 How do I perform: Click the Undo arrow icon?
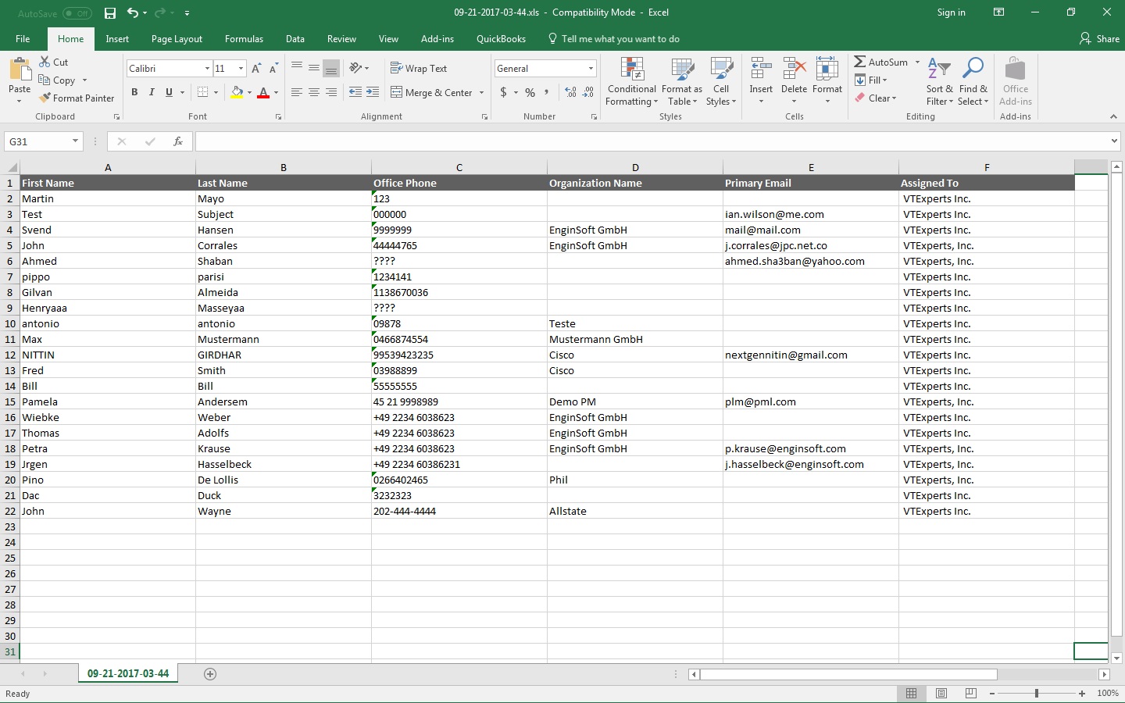133,12
